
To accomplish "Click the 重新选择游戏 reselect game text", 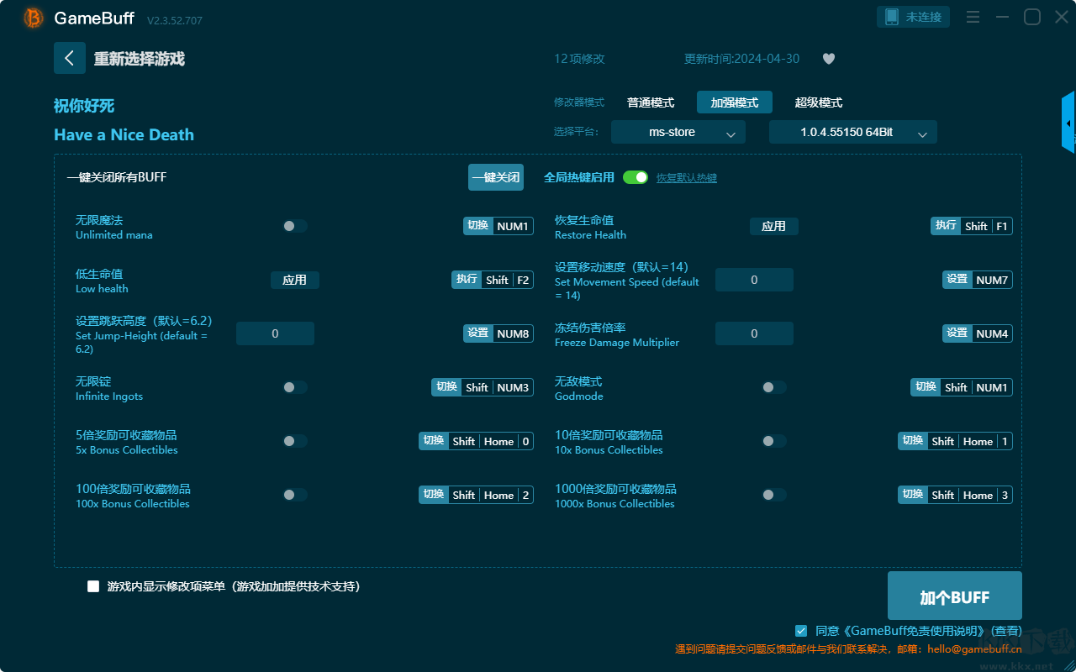I will point(140,59).
